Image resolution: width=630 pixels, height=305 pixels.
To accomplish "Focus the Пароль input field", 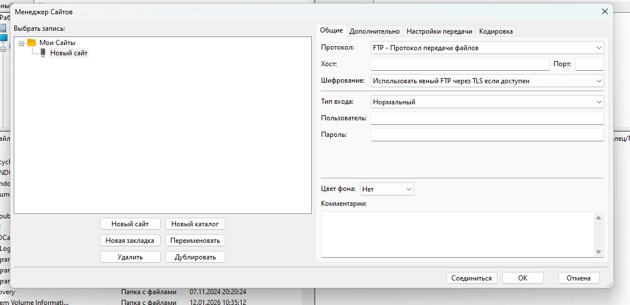I will pos(487,135).
